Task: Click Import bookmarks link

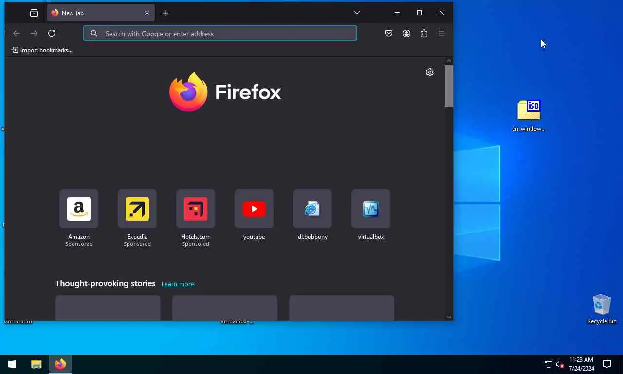Action: [x=42, y=50]
